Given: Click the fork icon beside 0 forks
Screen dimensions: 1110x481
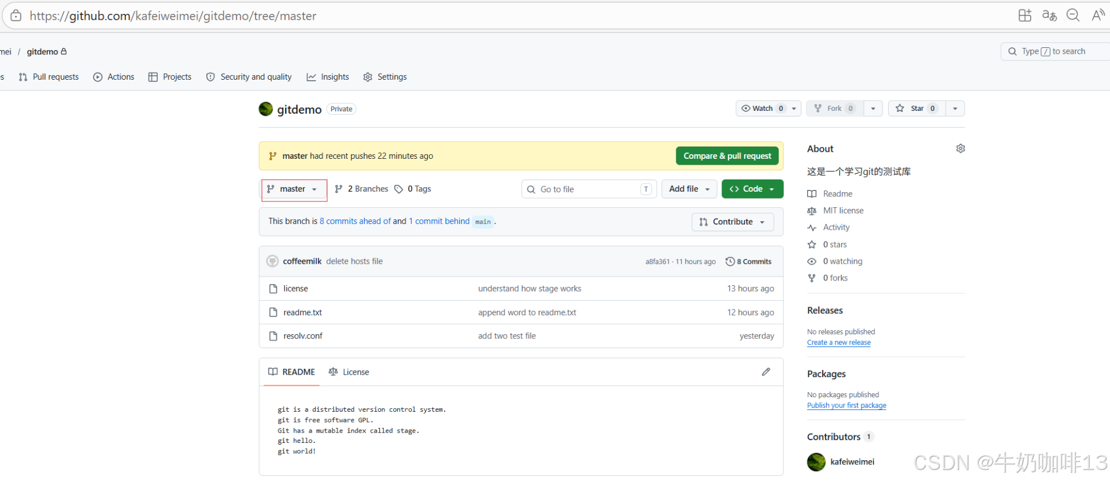Looking at the screenshot, I should click(x=812, y=278).
